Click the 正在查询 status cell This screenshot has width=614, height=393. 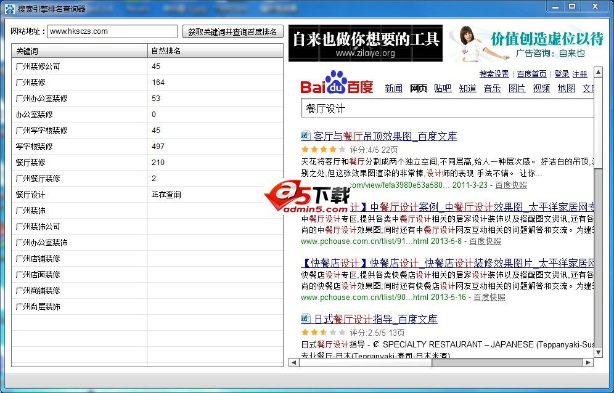(x=166, y=195)
